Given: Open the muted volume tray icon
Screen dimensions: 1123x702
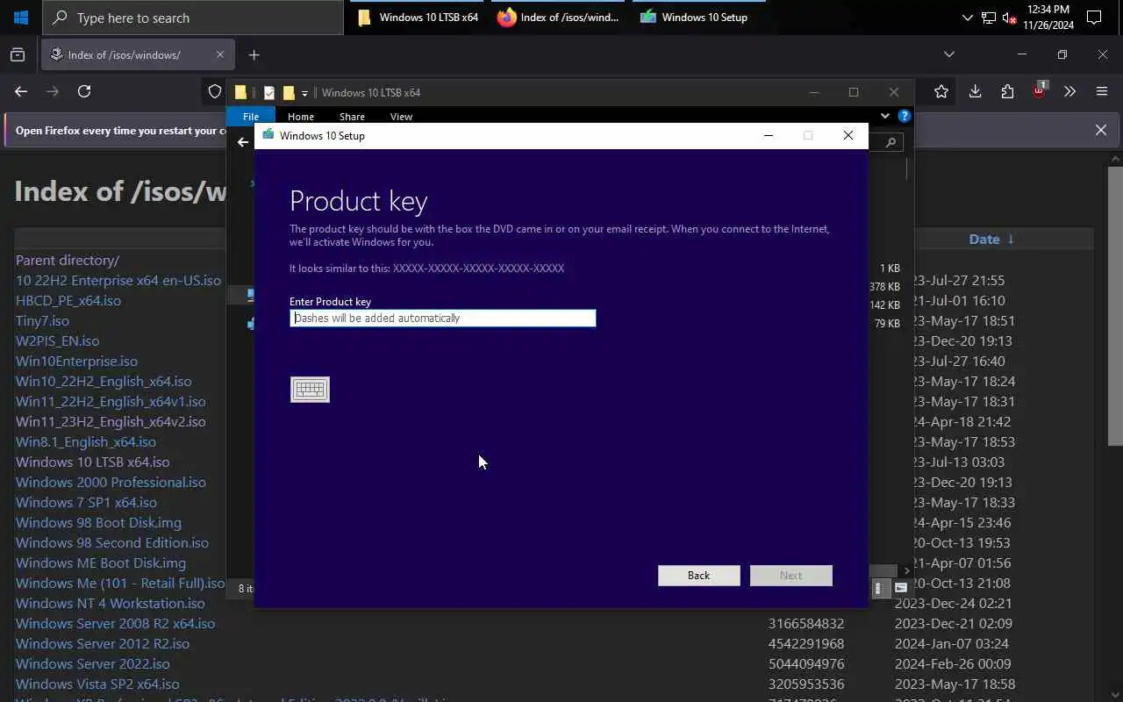Looking at the screenshot, I should pyautogui.click(x=1009, y=18).
